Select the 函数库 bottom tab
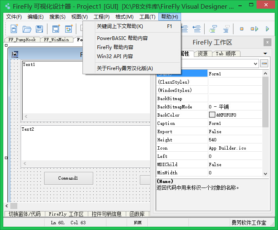Screen dimensions: 278x230 coord(137,214)
